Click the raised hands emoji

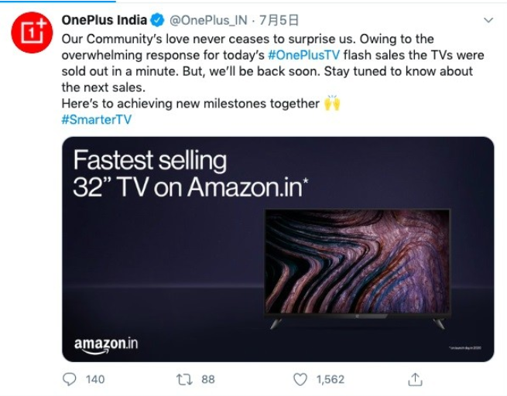[x=332, y=104]
